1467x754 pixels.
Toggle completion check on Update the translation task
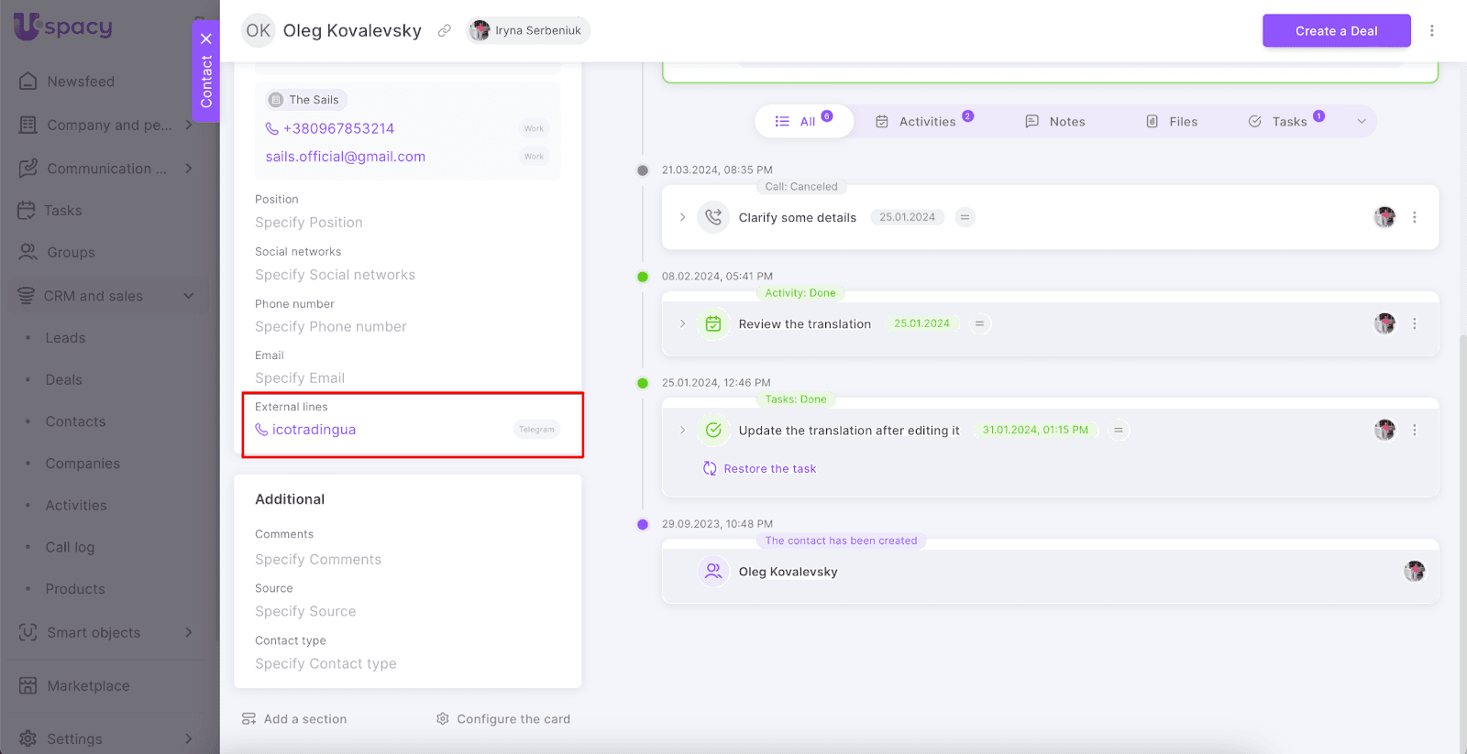pos(713,431)
